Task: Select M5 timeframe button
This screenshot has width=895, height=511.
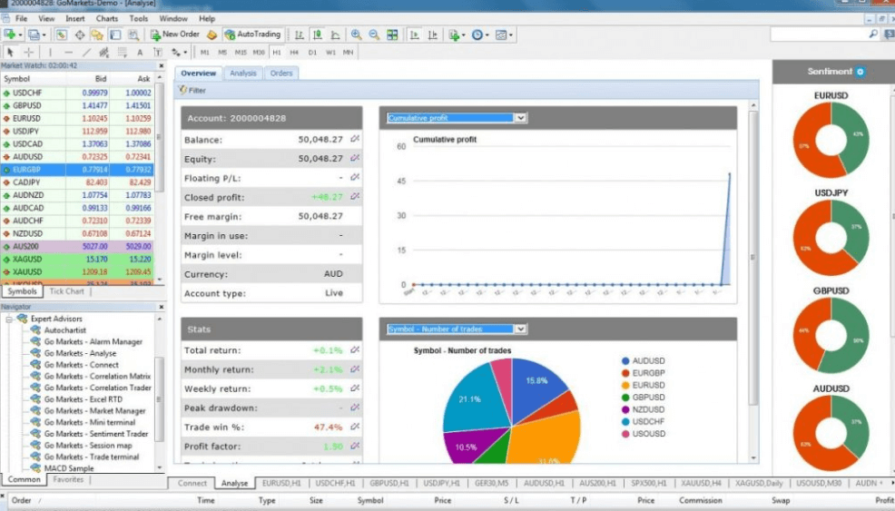Action: point(222,52)
